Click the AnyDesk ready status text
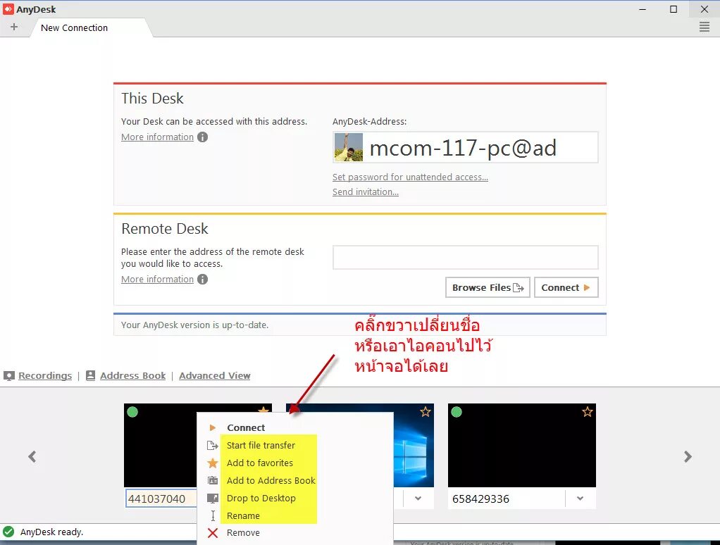 pos(51,532)
